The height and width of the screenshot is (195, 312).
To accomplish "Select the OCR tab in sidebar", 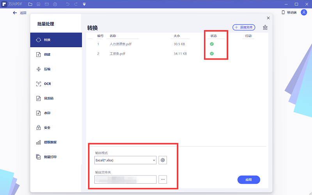I will coord(47,84).
